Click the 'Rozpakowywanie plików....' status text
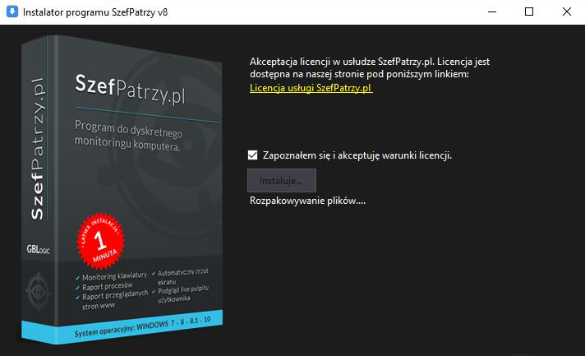Screen dimensions: 585x356 click(307, 201)
